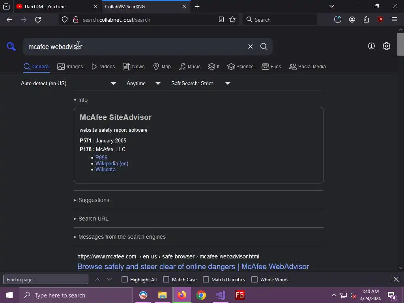The height and width of the screenshot is (303, 404).
Task: Enable Whole Words checkbox
Action: (254, 280)
